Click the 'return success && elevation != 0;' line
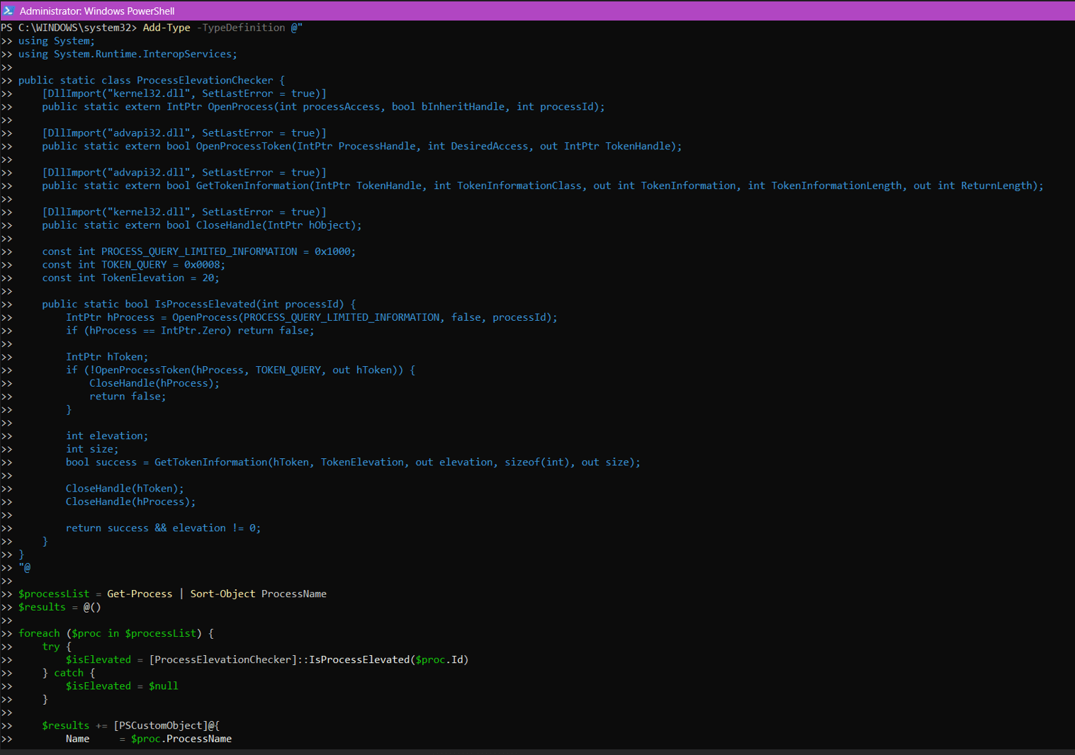 pyautogui.click(x=163, y=528)
